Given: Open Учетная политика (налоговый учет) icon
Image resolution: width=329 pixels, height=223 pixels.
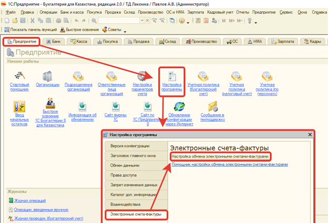Looking at the screenshot, I should [x=237, y=76].
